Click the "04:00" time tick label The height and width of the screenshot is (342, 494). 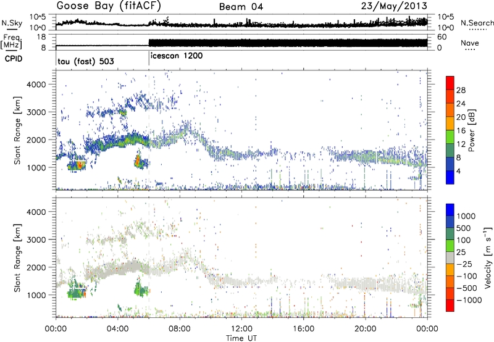point(117,329)
